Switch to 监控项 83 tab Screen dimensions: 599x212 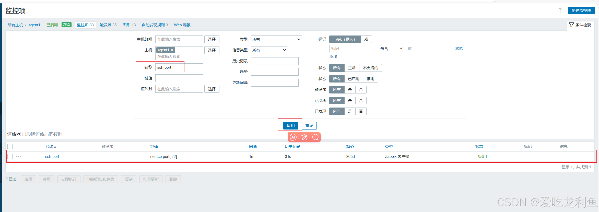click(85, 25)
